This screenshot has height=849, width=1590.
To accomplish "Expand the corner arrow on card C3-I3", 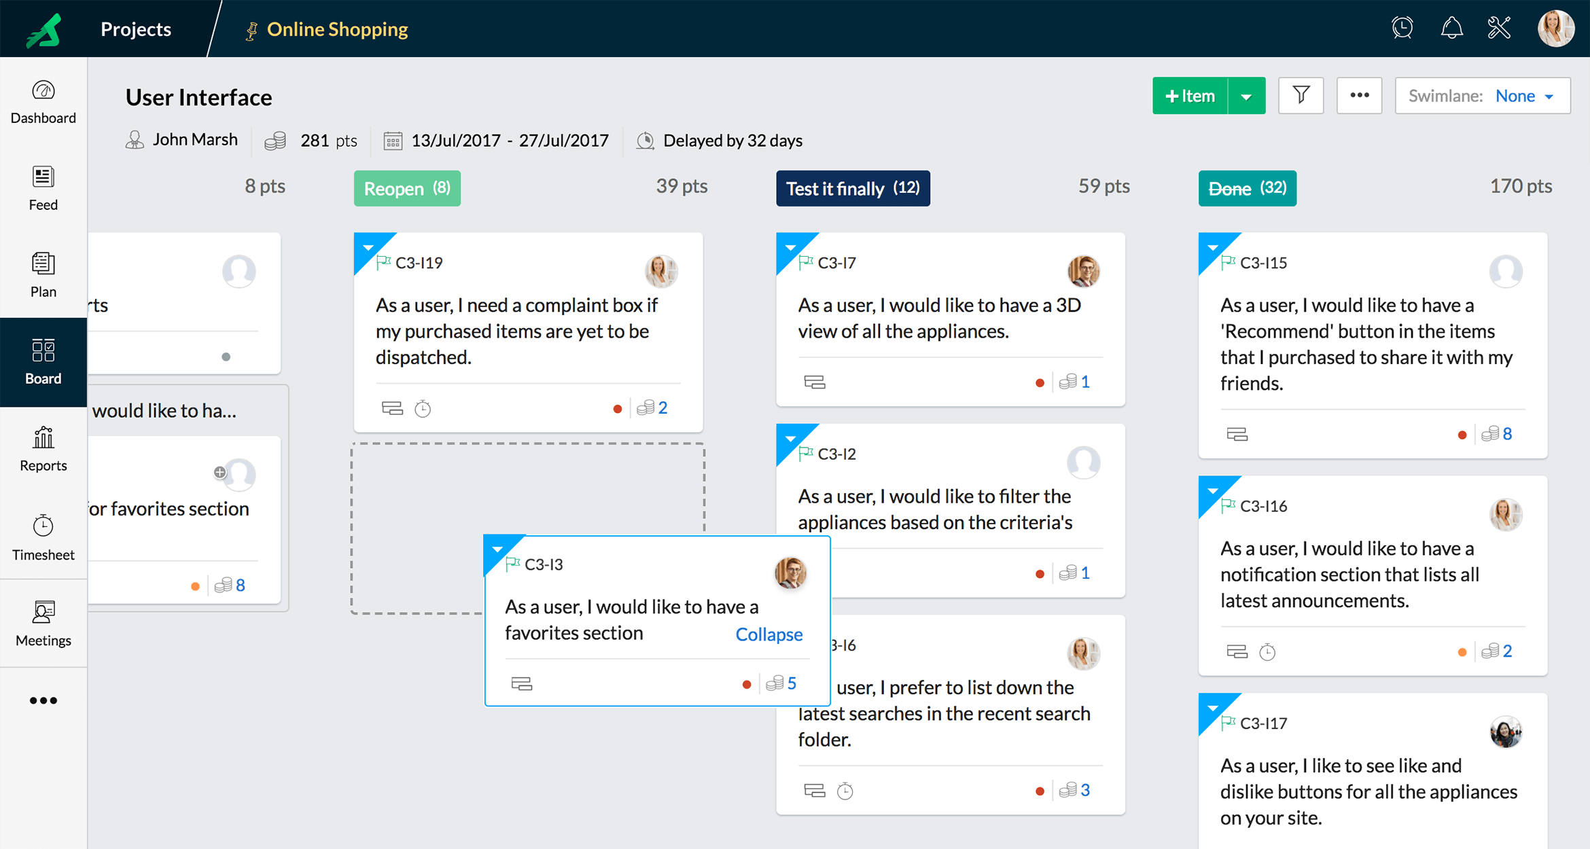I will coord(497,549).
